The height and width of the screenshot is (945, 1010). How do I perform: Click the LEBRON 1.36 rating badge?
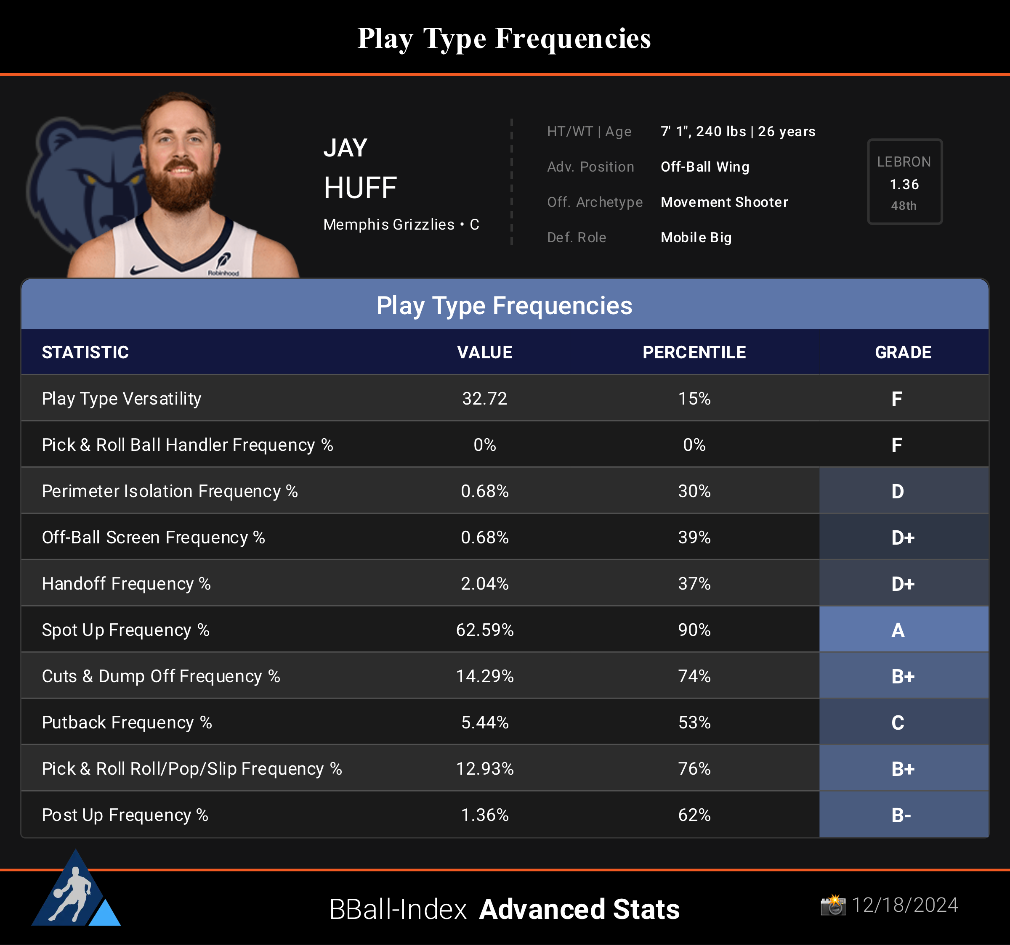pos(904,182)
